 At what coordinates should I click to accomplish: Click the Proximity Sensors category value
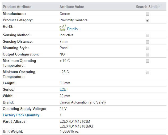click(x=73, y=20)
